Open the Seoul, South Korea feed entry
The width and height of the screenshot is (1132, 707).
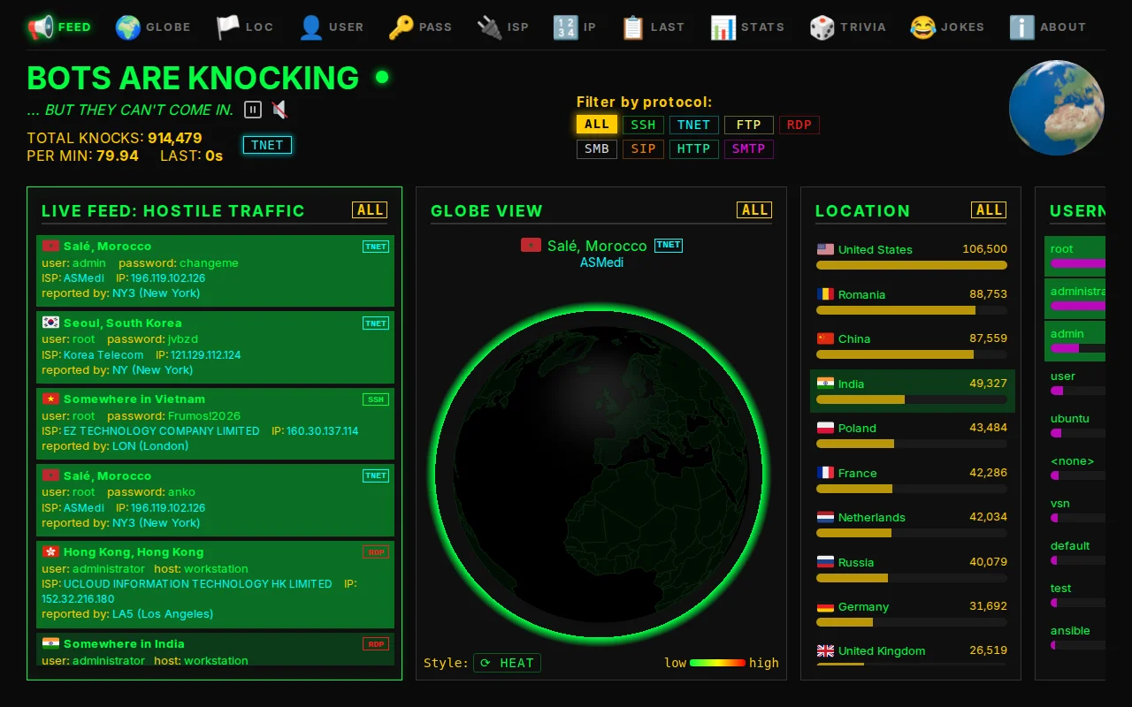point(215,346)
